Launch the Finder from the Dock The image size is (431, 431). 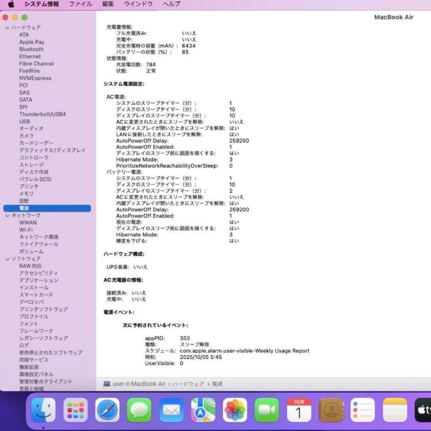43,409
